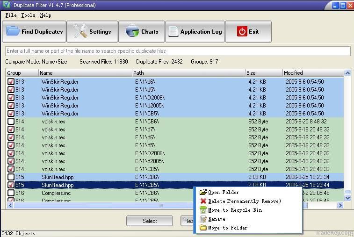Image resolution: width=354 pixels, height=237 pixels.
Task: Sort by the Size column header
Action: (x=264, y=73)
